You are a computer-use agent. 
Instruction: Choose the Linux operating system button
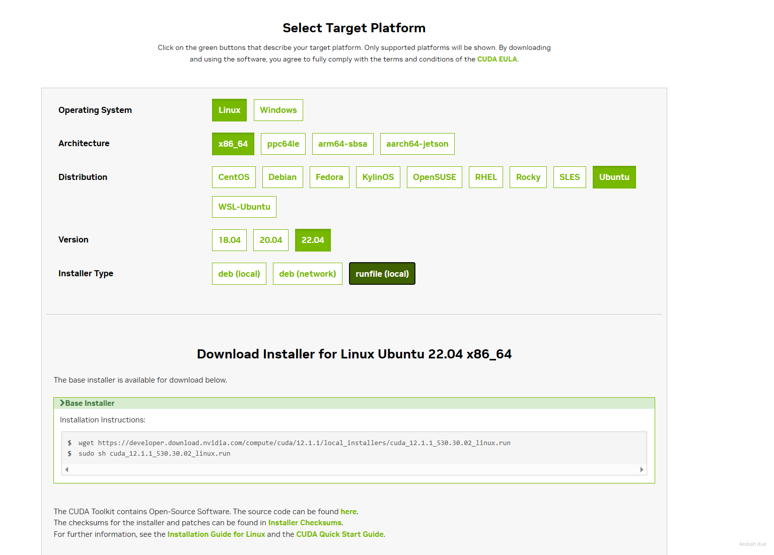(229, 110)
